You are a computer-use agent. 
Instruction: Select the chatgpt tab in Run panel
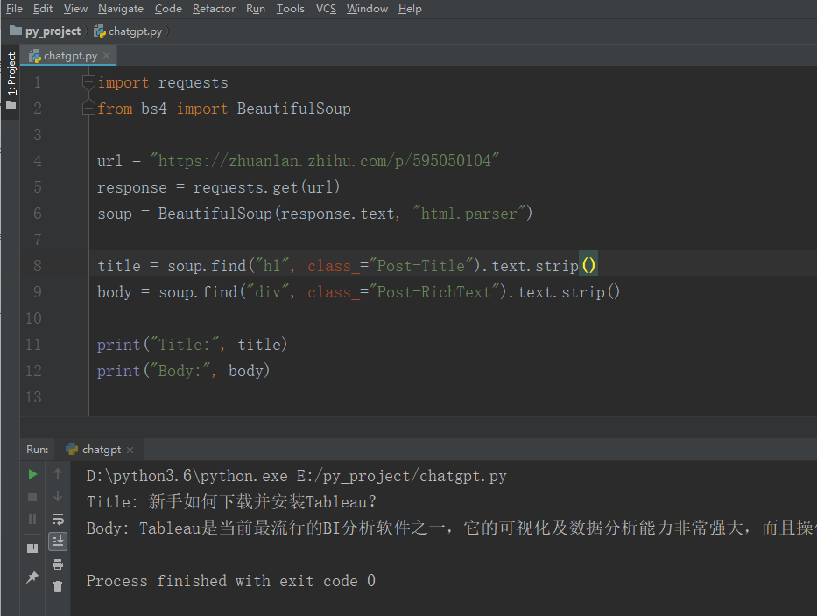point(101,450)
